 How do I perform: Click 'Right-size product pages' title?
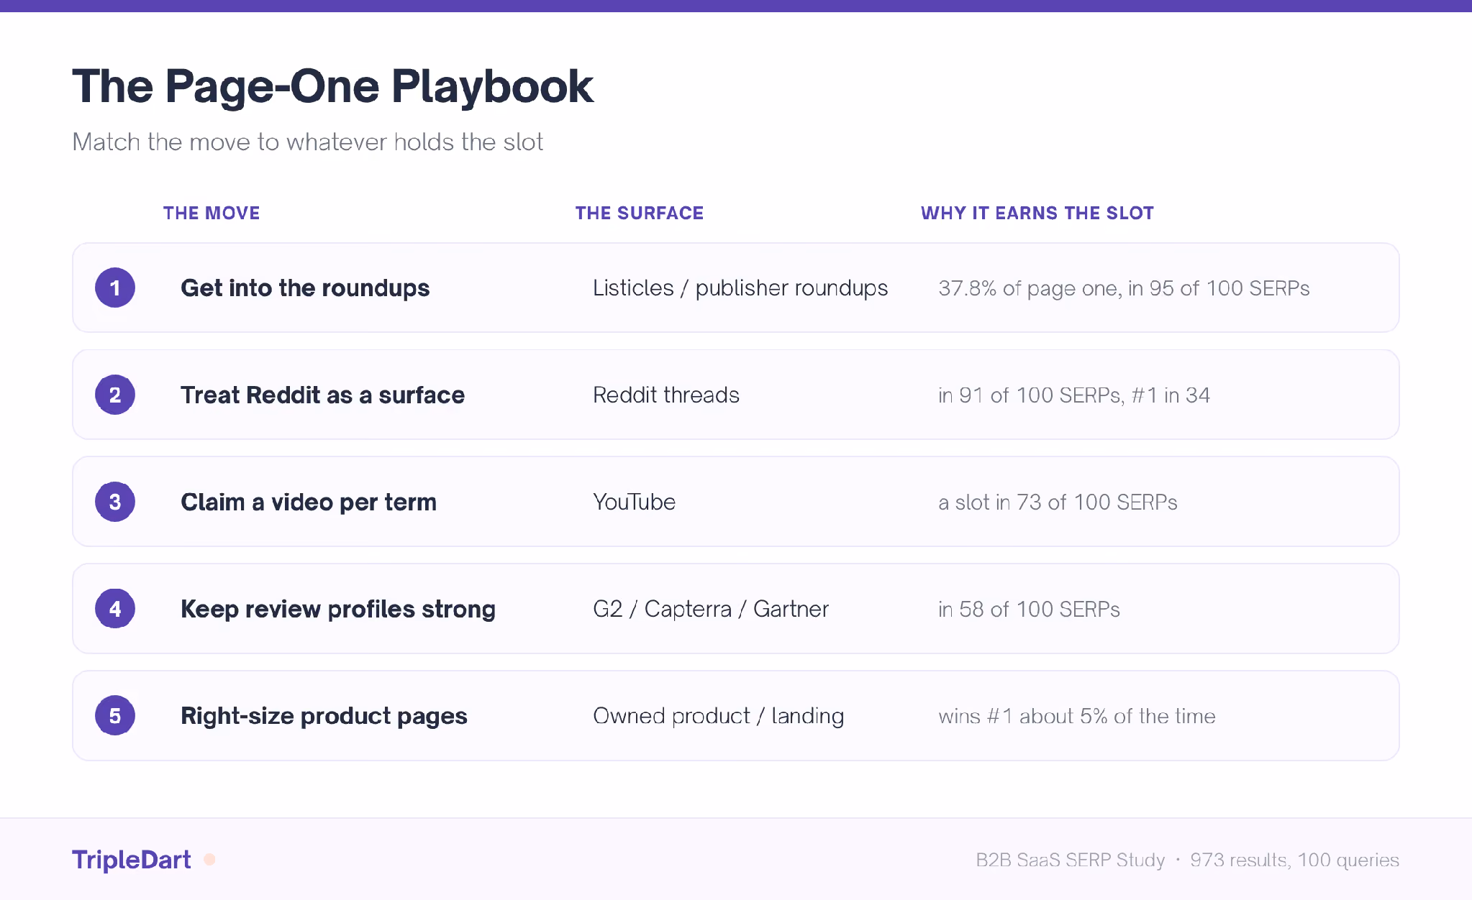coord(324,716)
